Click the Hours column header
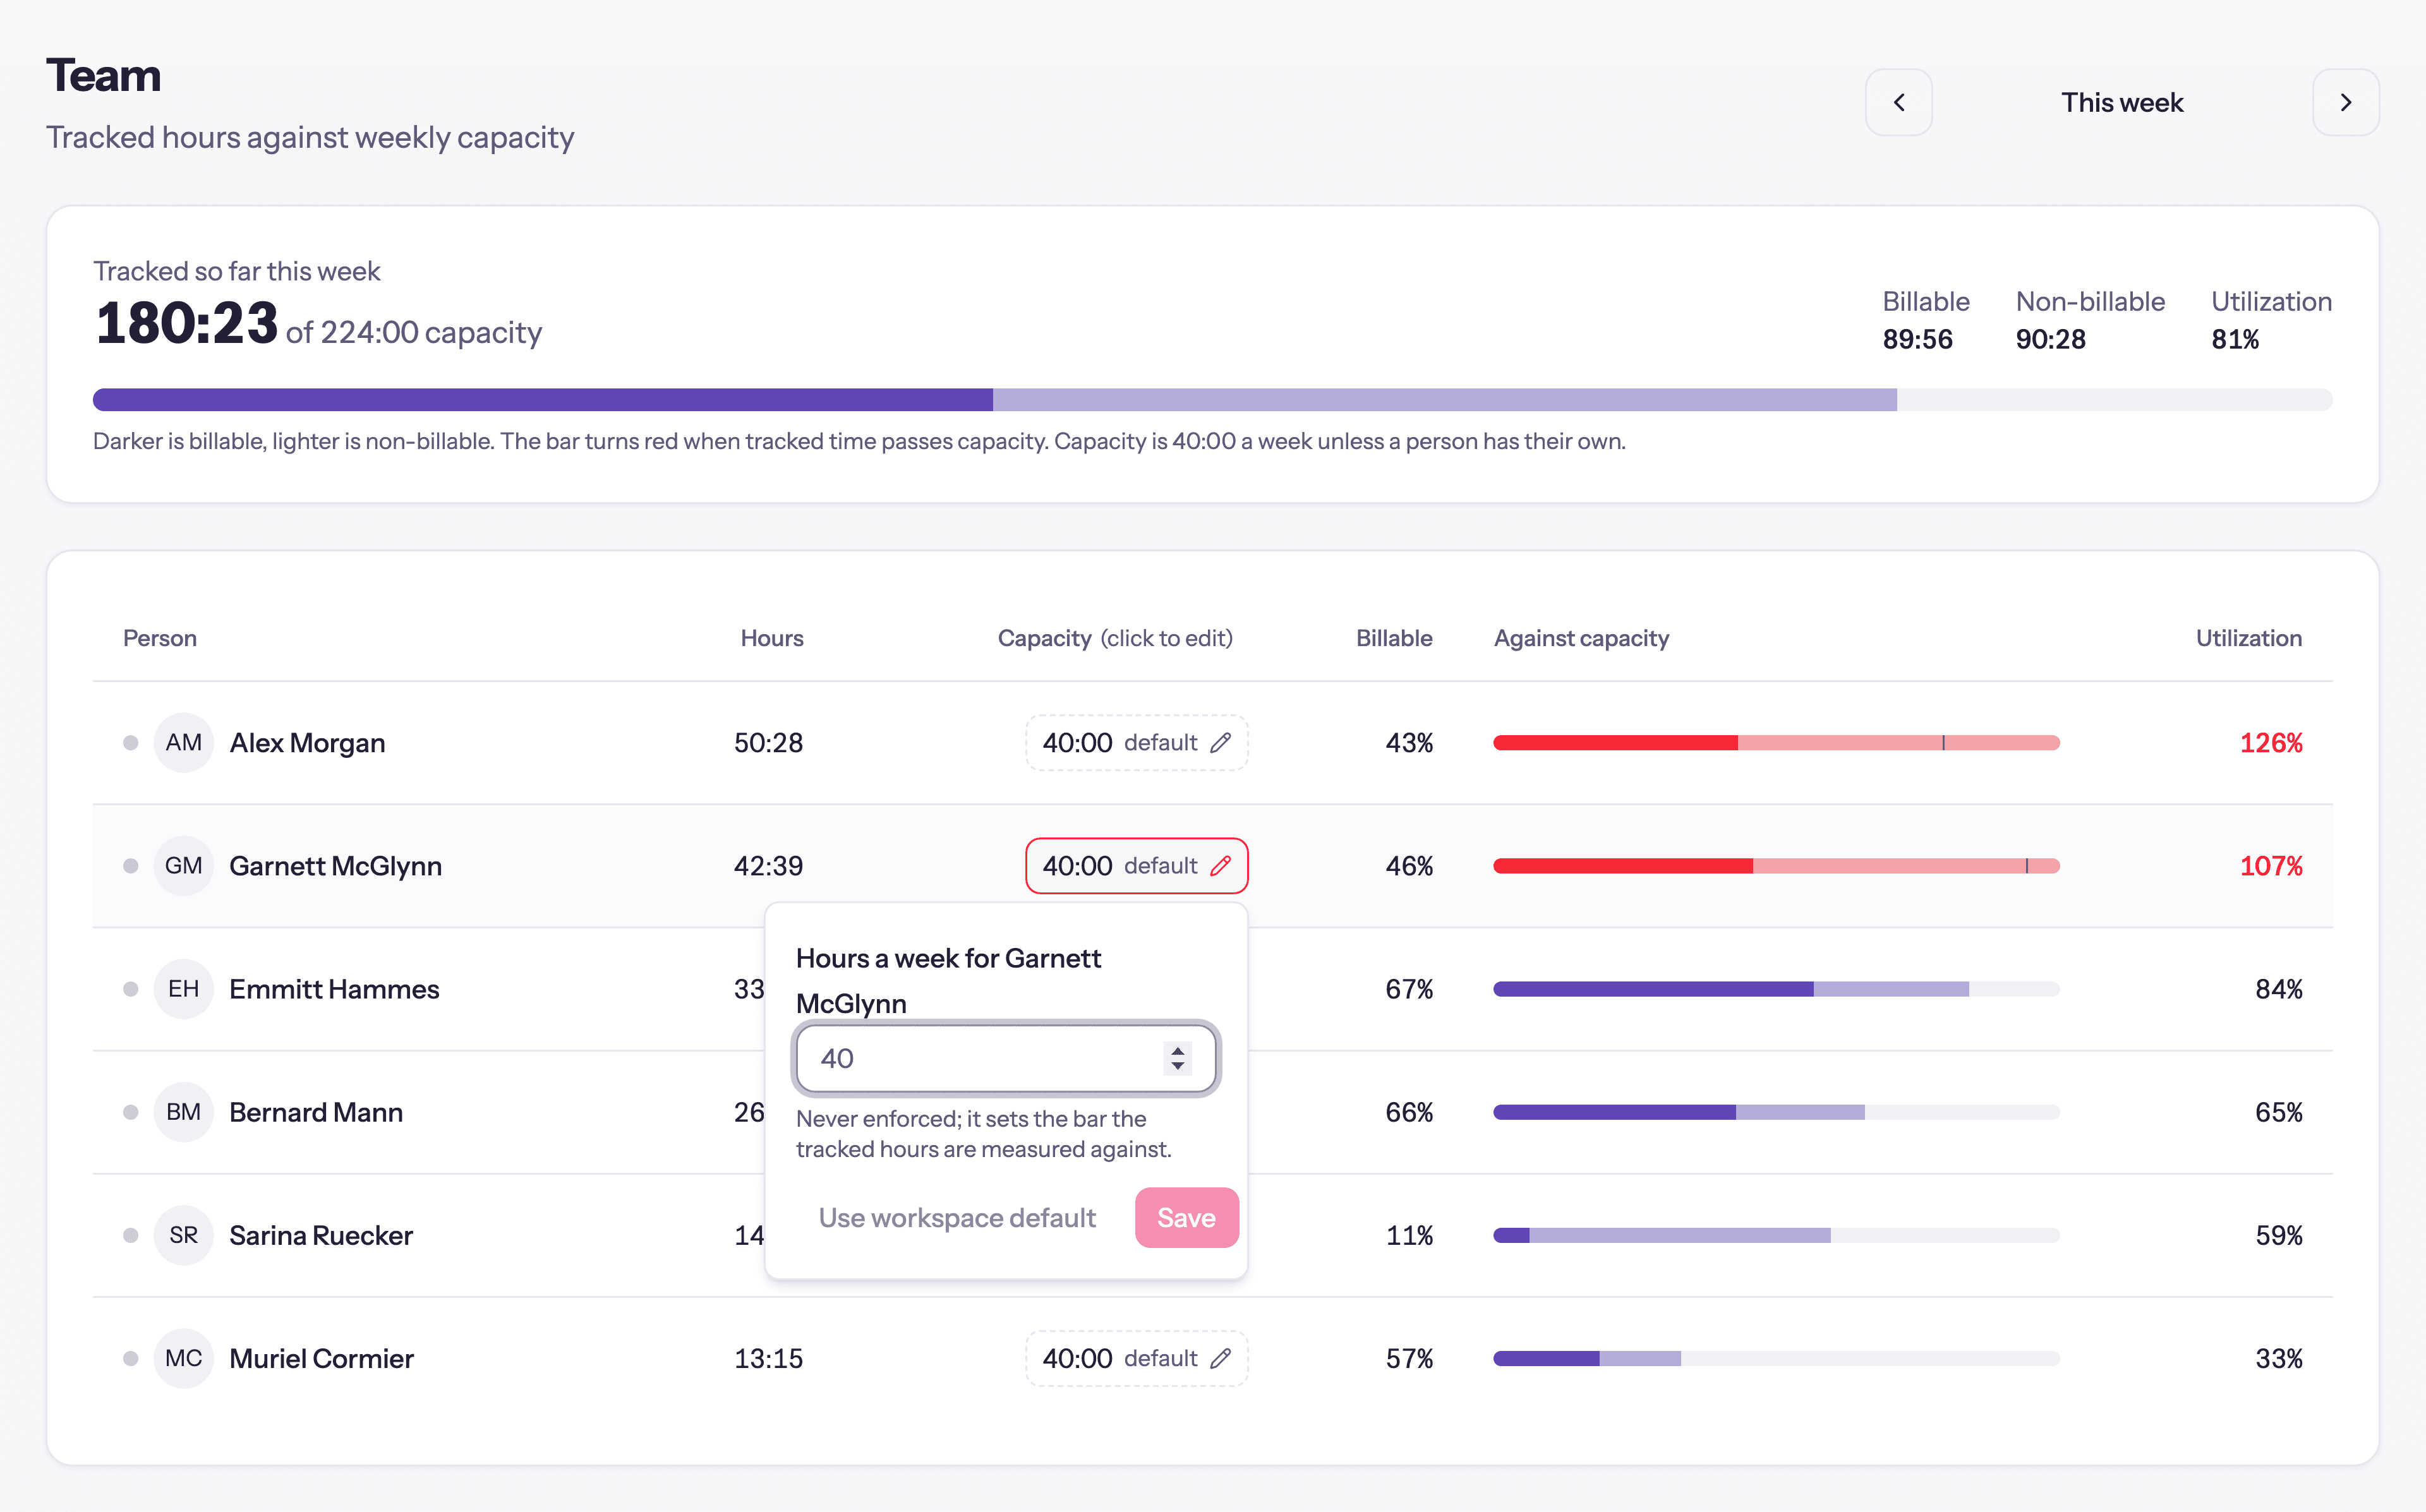Screen dimensions: 2426x1512 point(771,638)
